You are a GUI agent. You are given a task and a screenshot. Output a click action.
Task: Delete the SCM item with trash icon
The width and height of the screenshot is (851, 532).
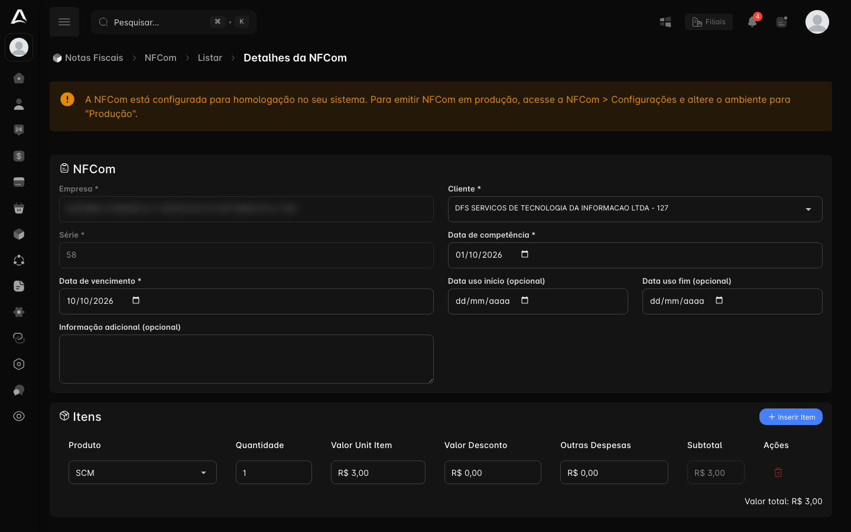tap(778, 472)
